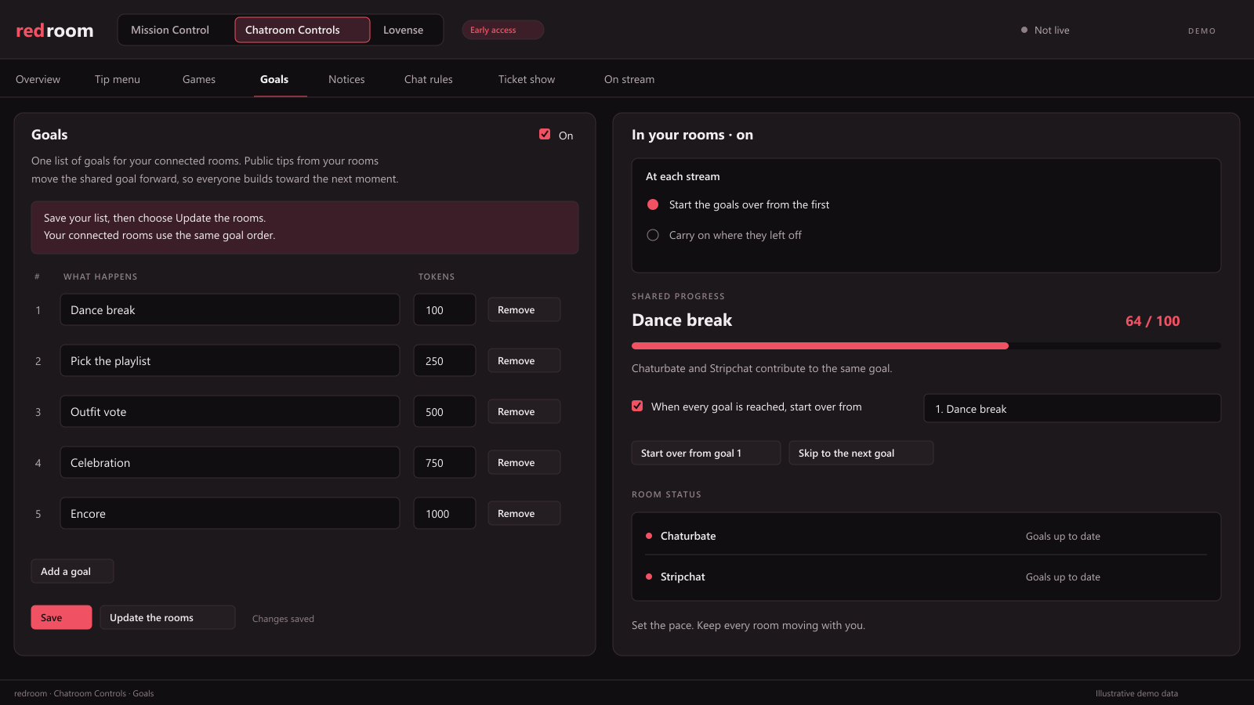The width and height of the screenshot is (1254, 705).
Task: Edit the Pick the playlist goal field
Action: [230, 360]
